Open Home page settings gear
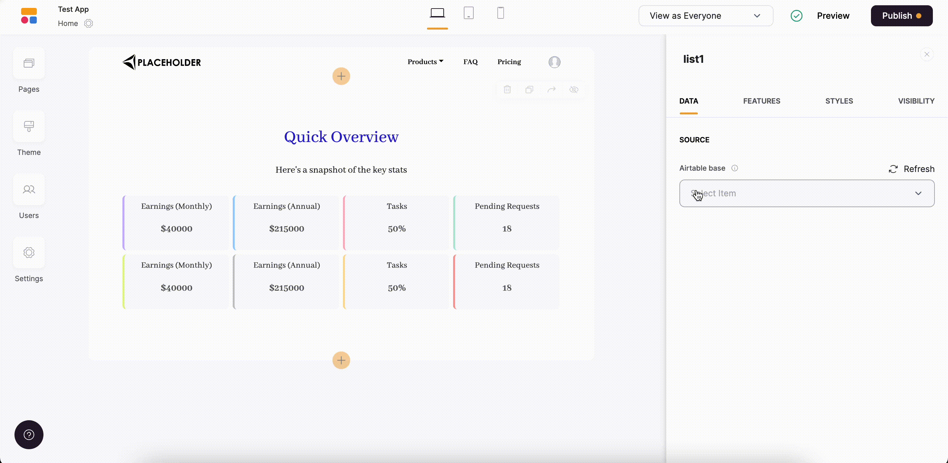This screenshot has width=948, height=463. click(x=88, y=24)
